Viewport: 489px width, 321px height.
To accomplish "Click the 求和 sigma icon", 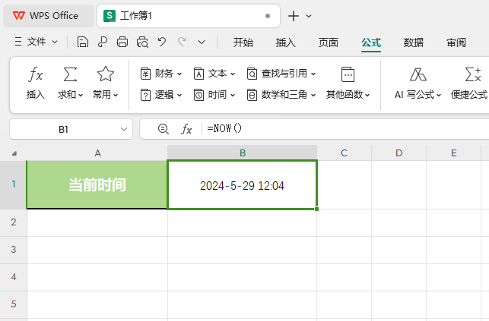I will [x=70, y=74].
